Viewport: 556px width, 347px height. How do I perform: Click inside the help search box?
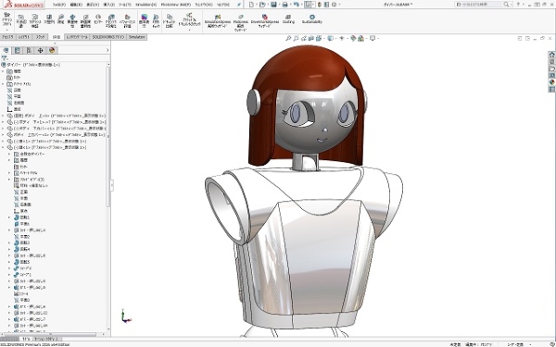click(x=479, y=5)
